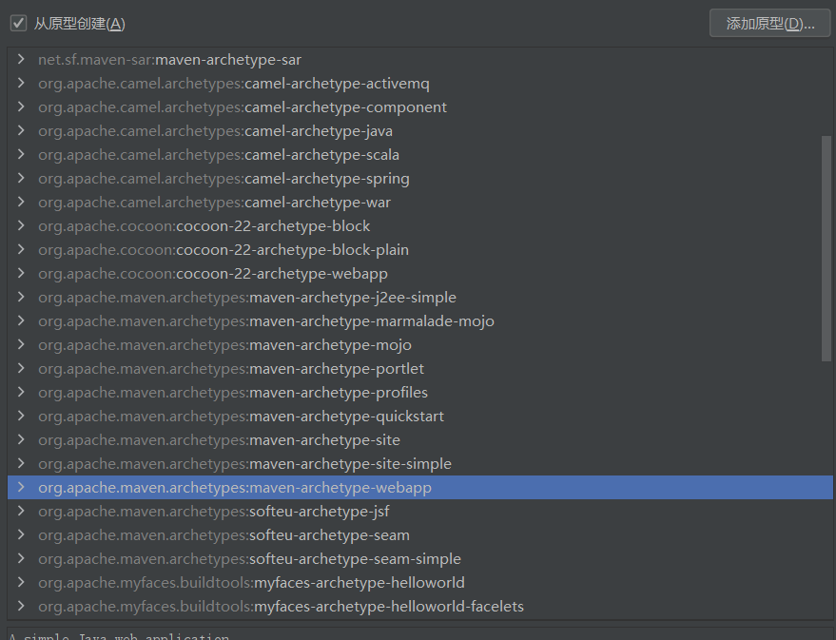Select softeu-archetype-seam-simple archetype row

pos(420,558)
